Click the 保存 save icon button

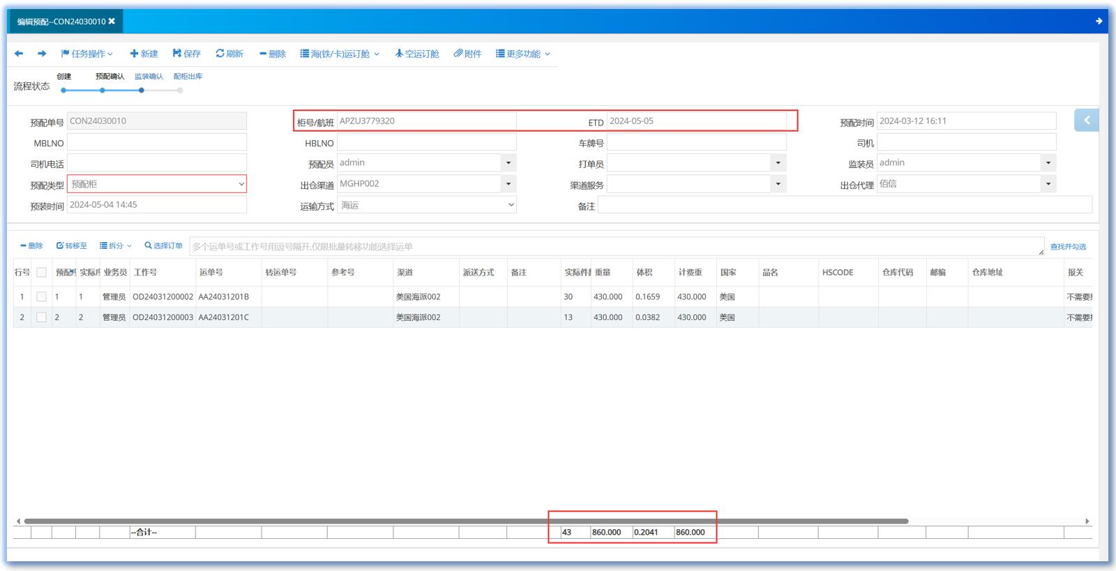pyautogui.click(x=186, y=54)
